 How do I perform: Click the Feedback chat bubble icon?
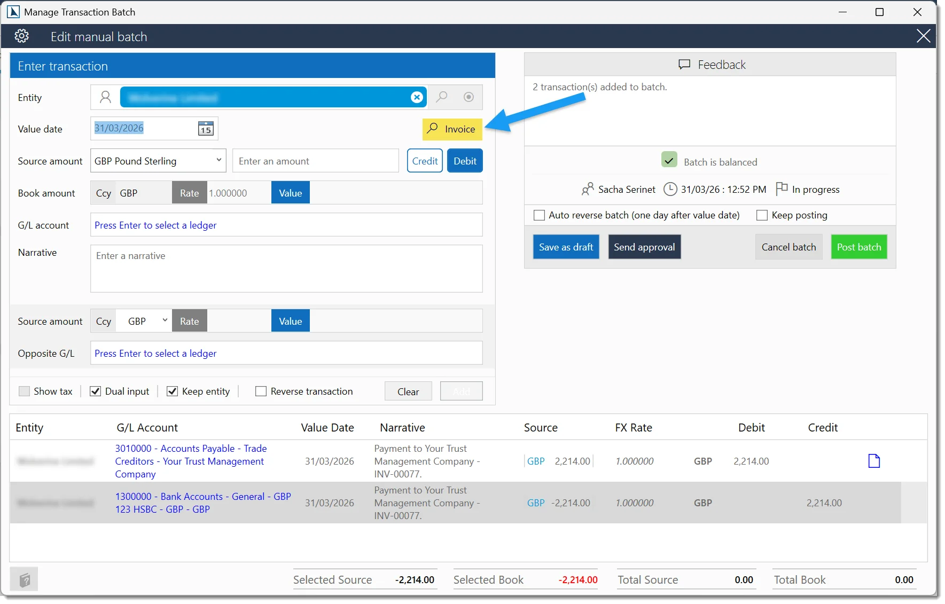pos(684,65)
